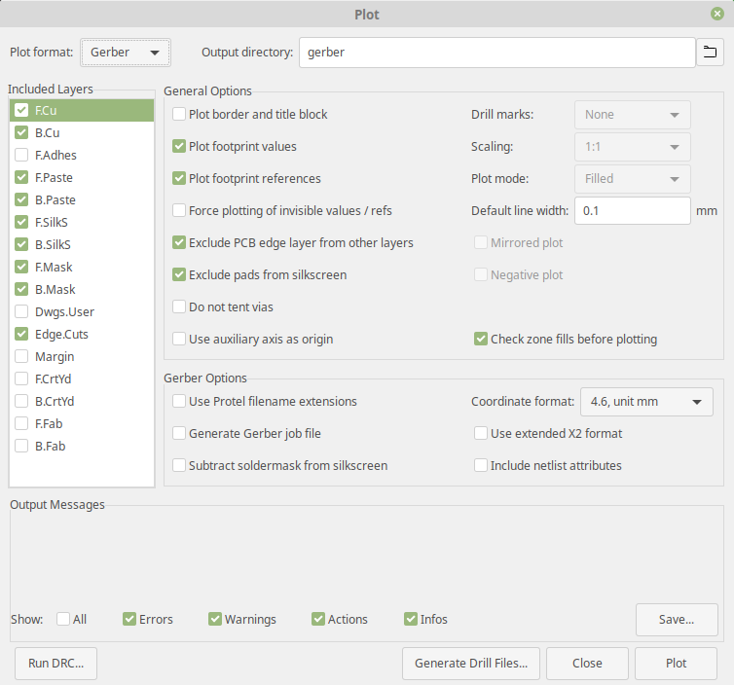This screenshot has width=734, height=685.
Task: Click the Output directory text field
Action: pyautogui.click(x=496, y=53)
